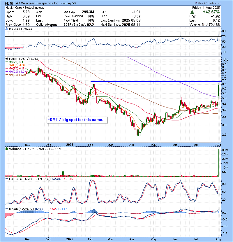The image size is (233, 242).
Task: Click the +42.67% percent change value
Action: click(x=211, y=12)
